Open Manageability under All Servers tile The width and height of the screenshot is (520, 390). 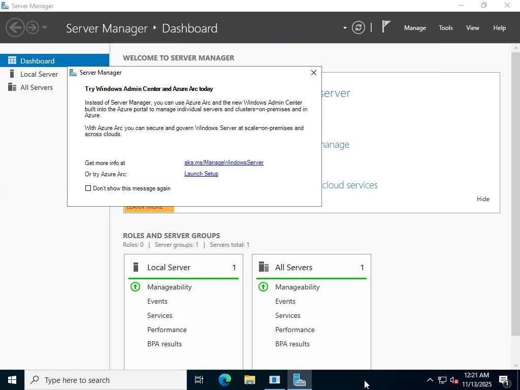tap(298, 287)
